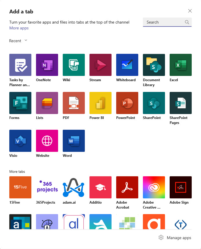Select the 15Five app
201x249 pixels.
tap(20, 187)
